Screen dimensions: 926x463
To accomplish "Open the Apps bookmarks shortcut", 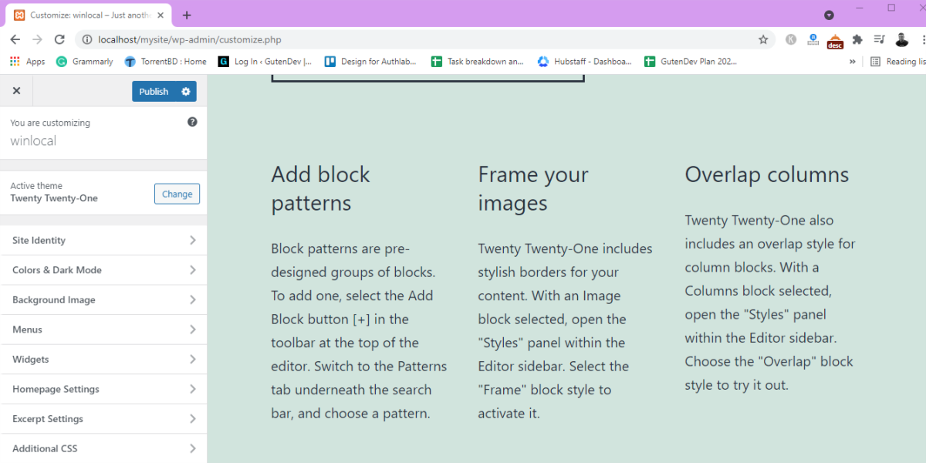I will pos(27,62).
